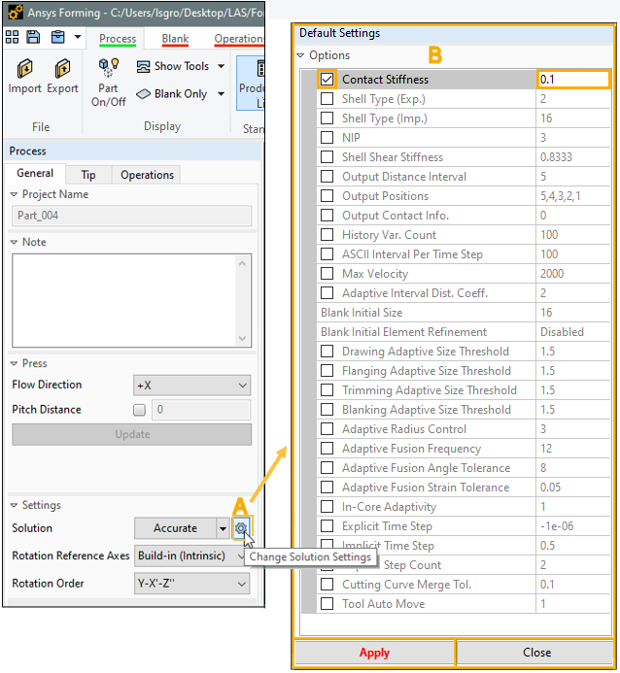Screen dimensions: 620x673
Task: Click the Import icon
Action: [x=25, y=69]
